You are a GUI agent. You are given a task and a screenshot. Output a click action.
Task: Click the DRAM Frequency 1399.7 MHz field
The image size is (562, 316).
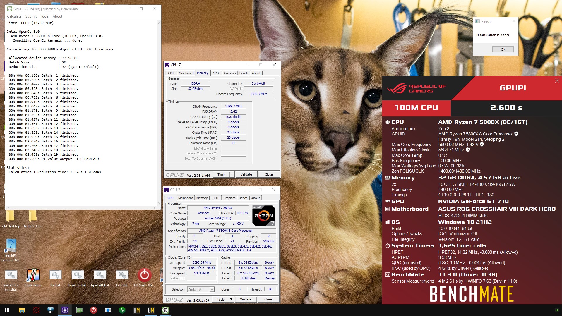click(x=233, y=106)
